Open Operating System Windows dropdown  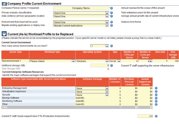tap(92, 61)
